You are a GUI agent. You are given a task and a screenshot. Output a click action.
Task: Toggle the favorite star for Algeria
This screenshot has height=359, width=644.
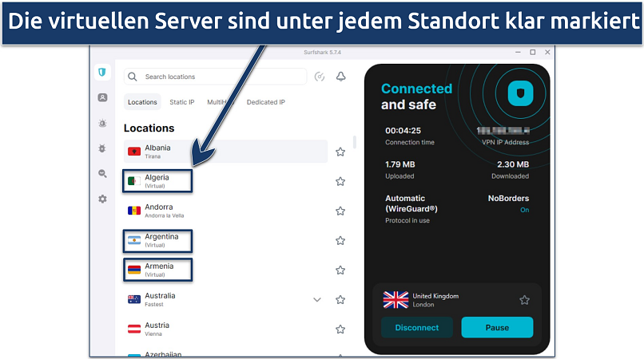point(340,181)
